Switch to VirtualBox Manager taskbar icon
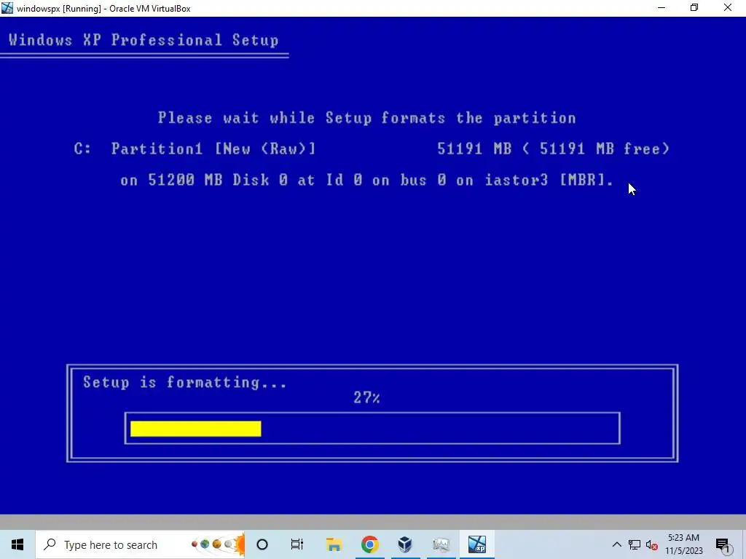 click(405, 544)
